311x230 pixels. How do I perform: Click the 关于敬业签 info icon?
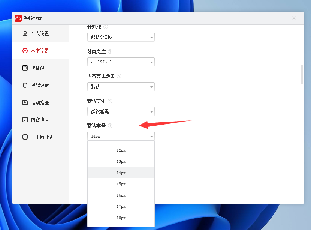25,137
